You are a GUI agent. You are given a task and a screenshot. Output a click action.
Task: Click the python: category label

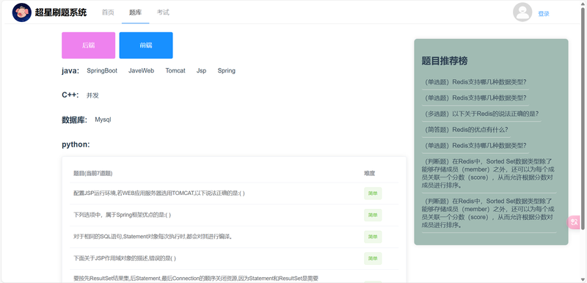(76, 144)
